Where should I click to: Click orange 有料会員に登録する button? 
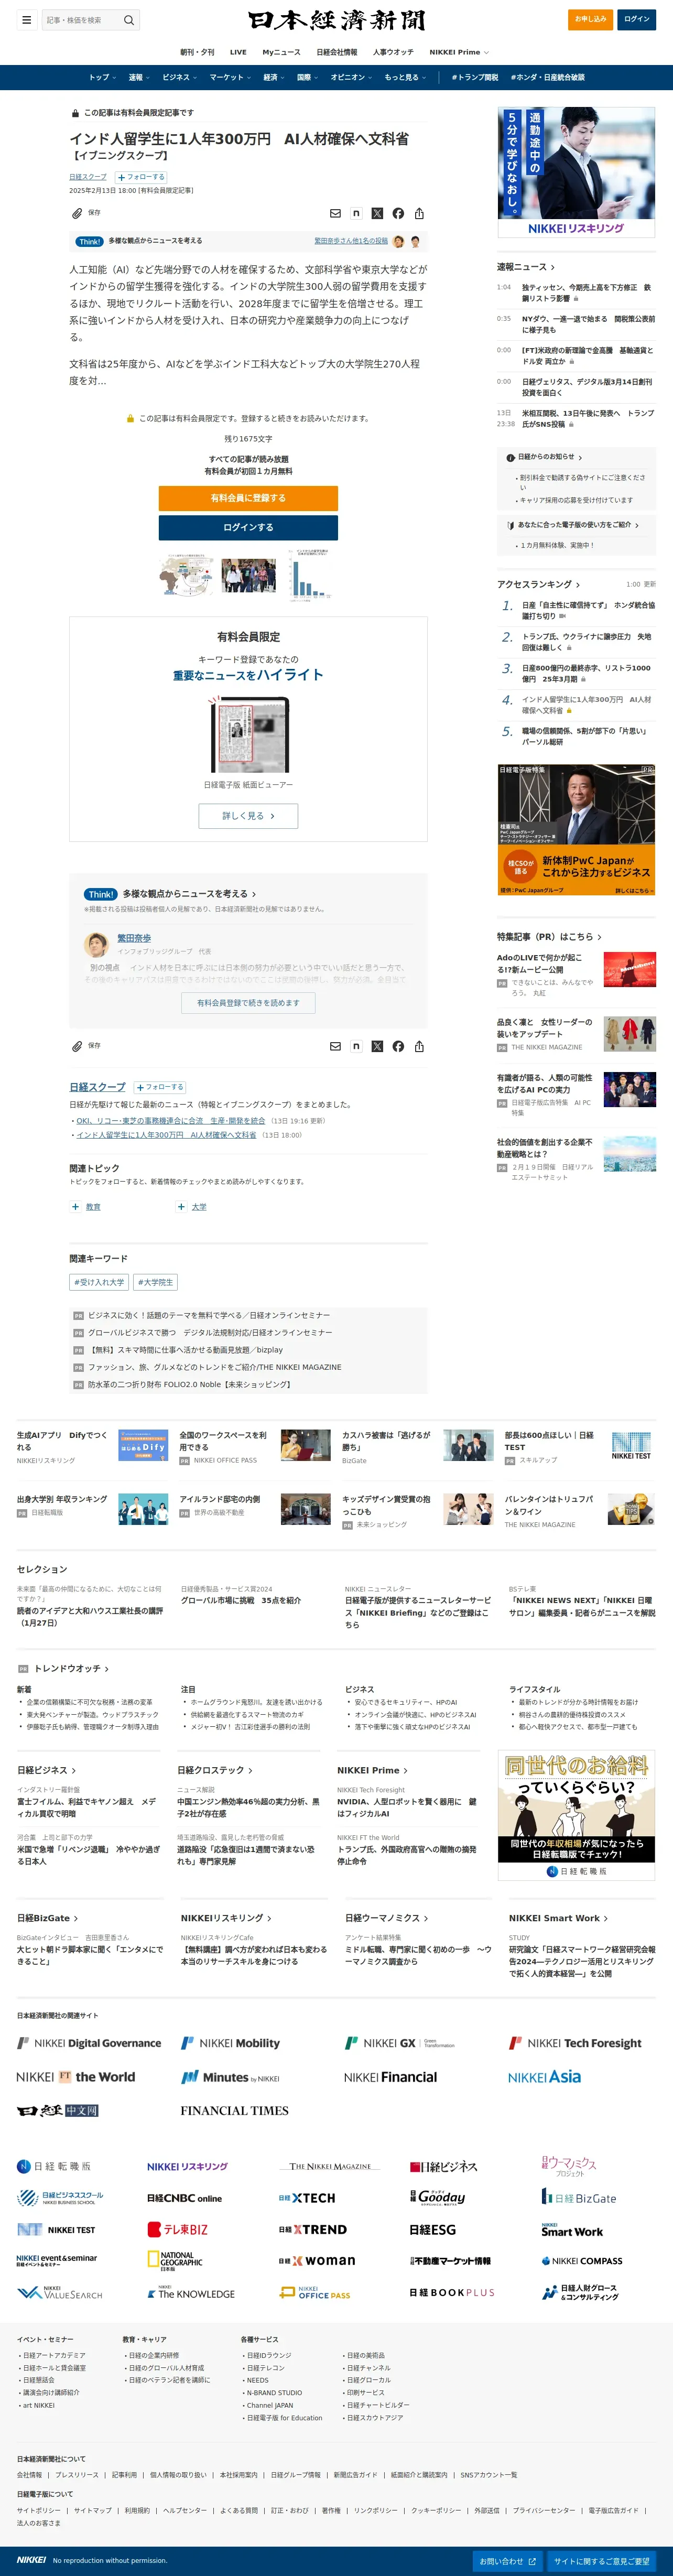(x=248, y=498)
